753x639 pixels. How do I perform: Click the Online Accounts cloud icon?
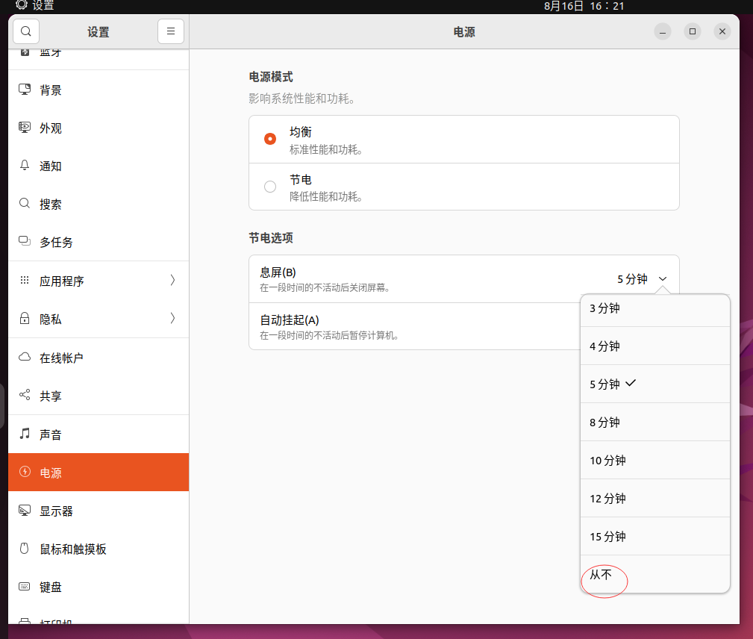(x=25, y=358)
